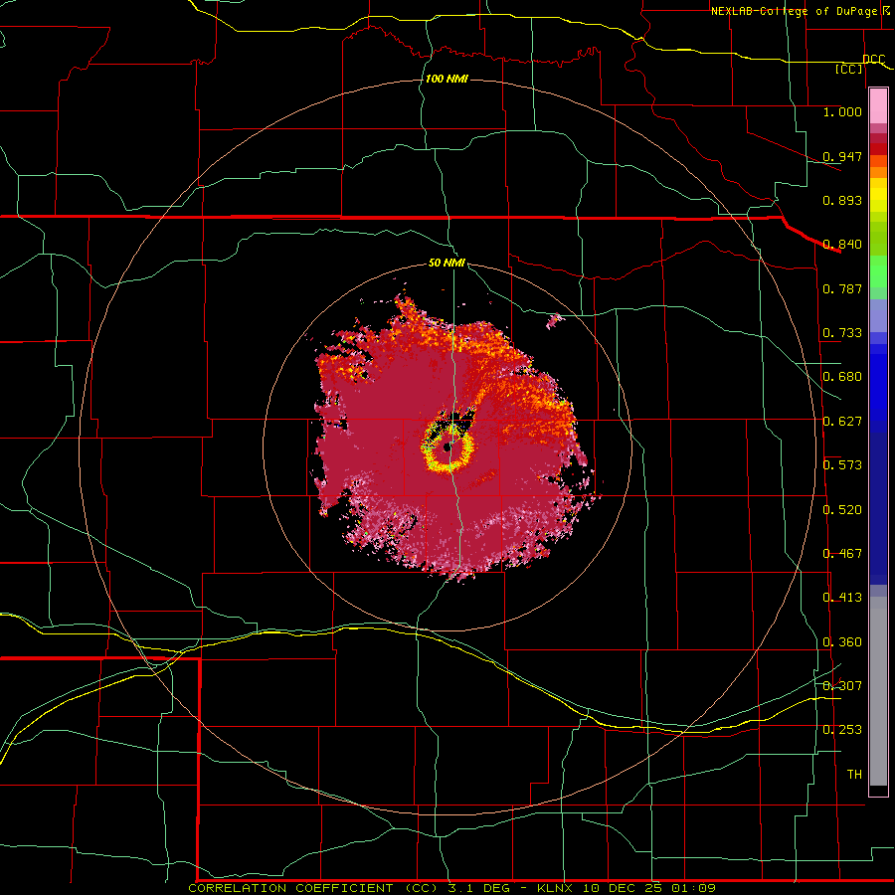Select the 0.627 scale value
This screenshot has width=895, height=895.
point(842,422)
